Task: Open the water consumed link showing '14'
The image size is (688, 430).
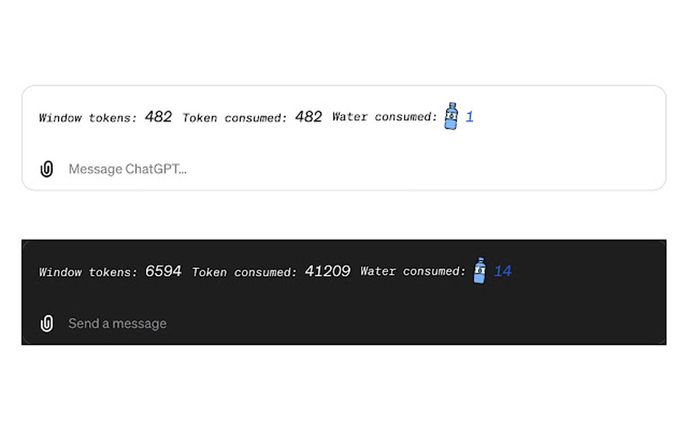Action: 503,271
